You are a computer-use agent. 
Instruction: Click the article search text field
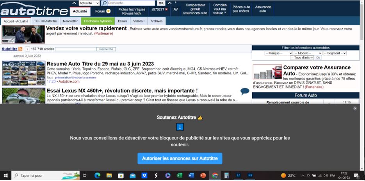[76, 49]
